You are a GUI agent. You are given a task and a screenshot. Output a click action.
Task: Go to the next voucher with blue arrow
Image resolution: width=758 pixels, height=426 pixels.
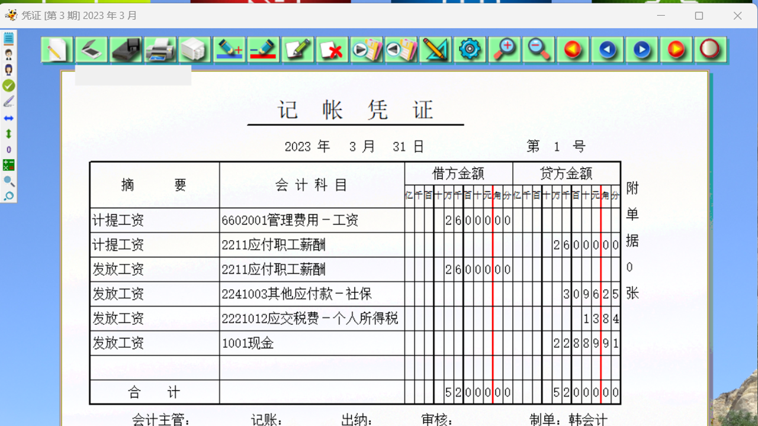[x=640, y=50]
